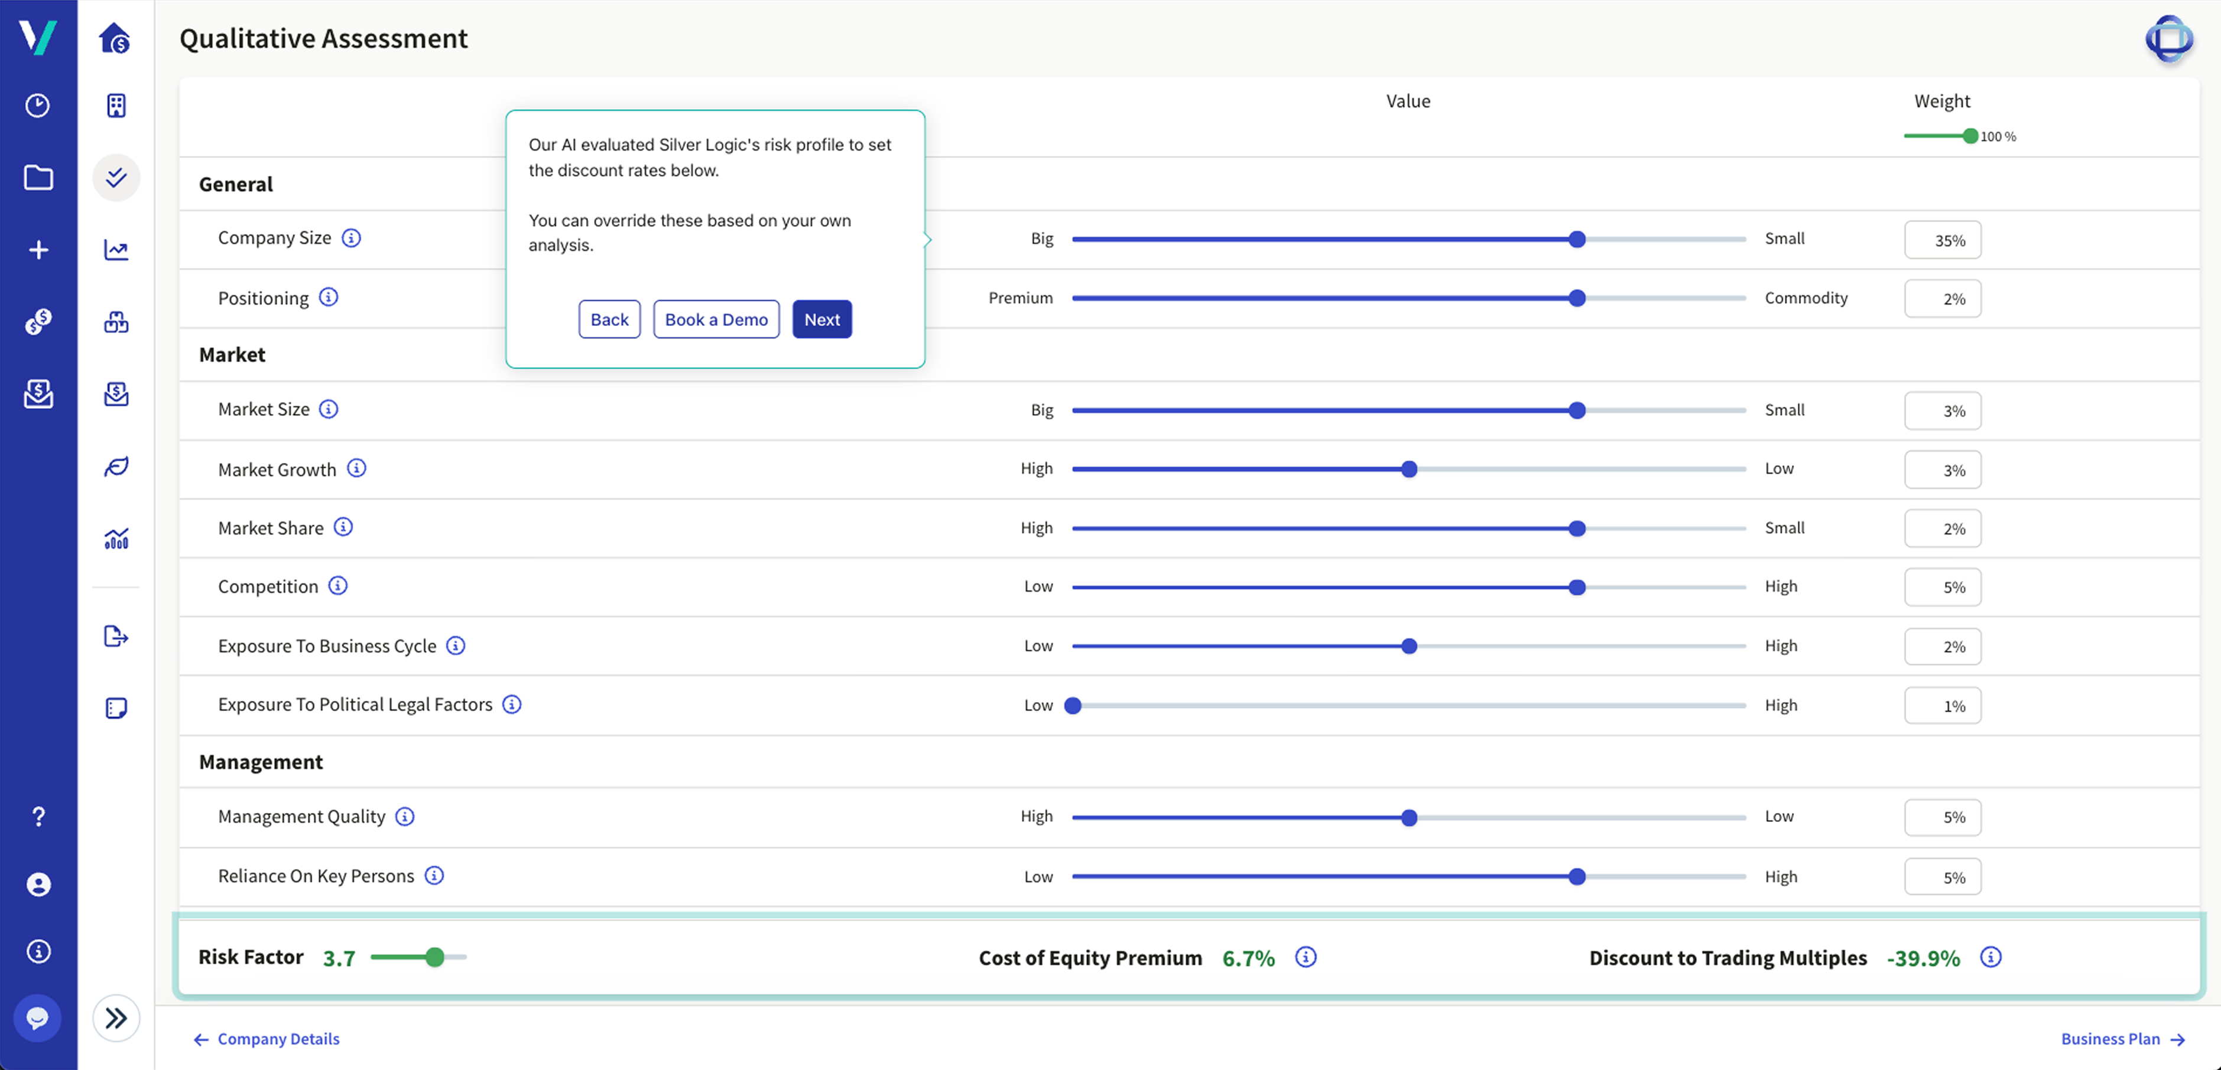Open the growth chart icon in sidebar
Viewport: 2221px width, 1070px height.
(x=115, y=250)
